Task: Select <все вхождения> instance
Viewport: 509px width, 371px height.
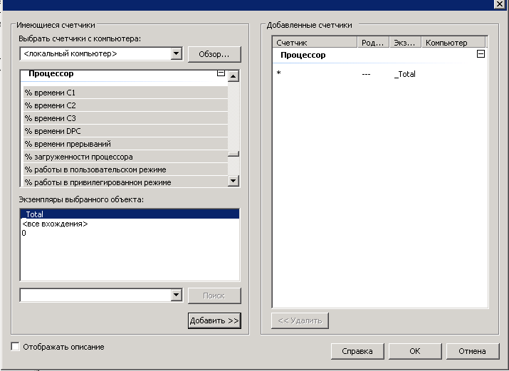Action: click(x=55, y=224)
